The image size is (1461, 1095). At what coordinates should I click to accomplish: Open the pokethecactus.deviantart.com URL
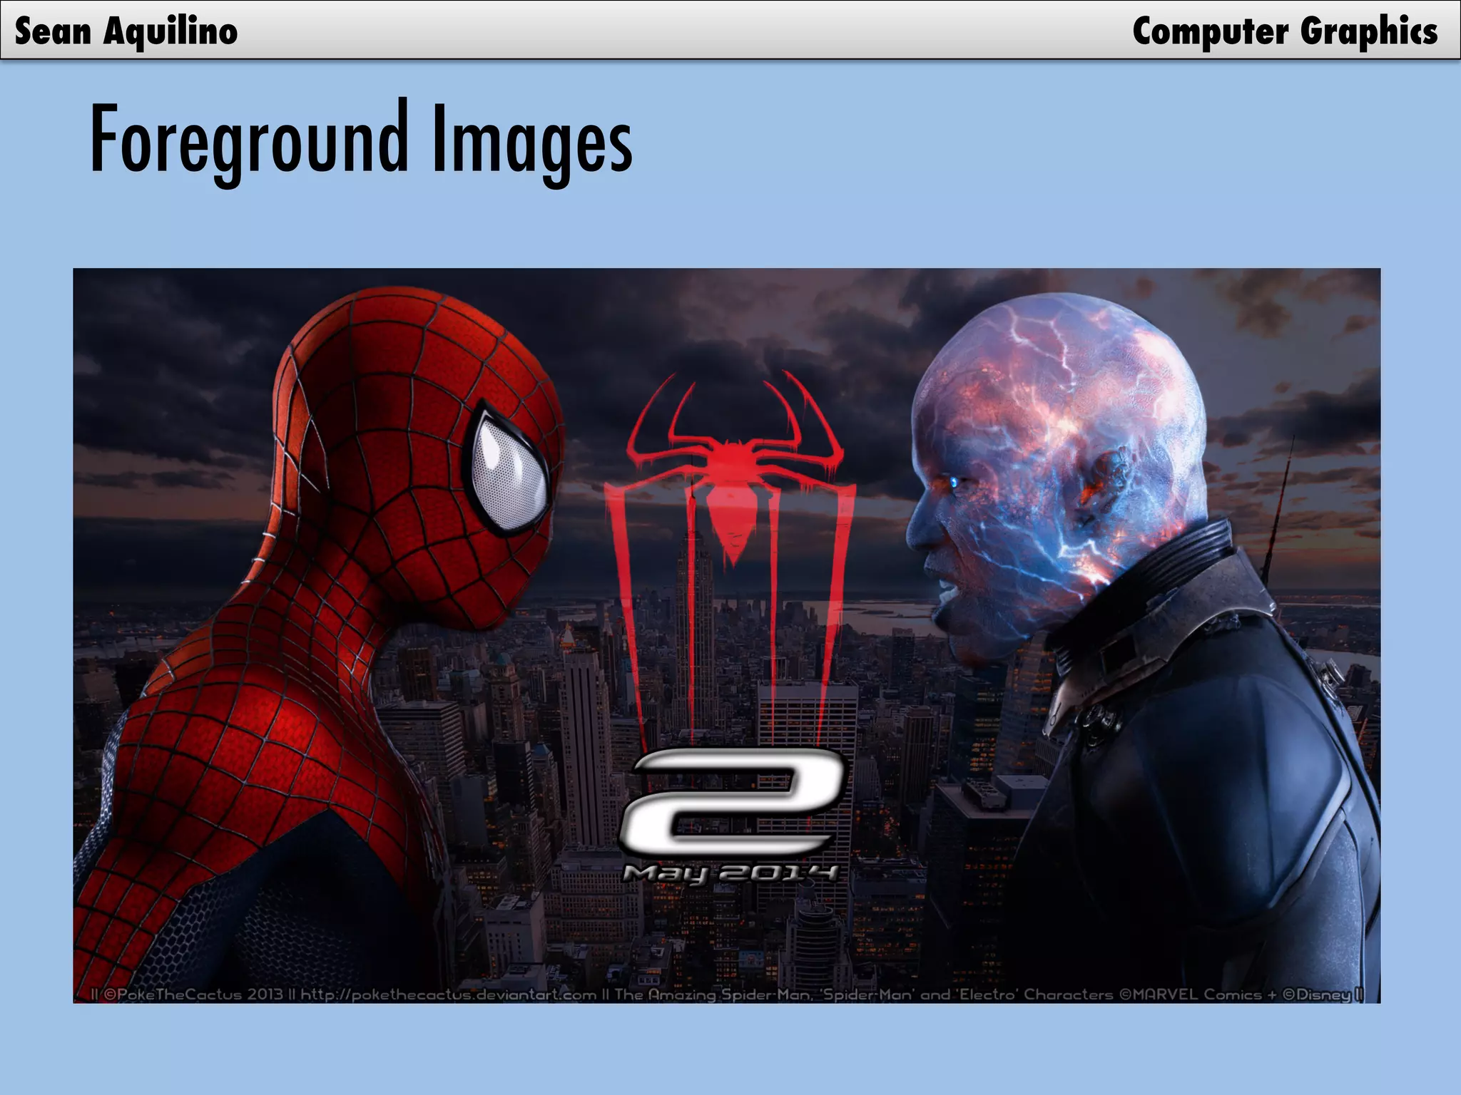point(449,994)
